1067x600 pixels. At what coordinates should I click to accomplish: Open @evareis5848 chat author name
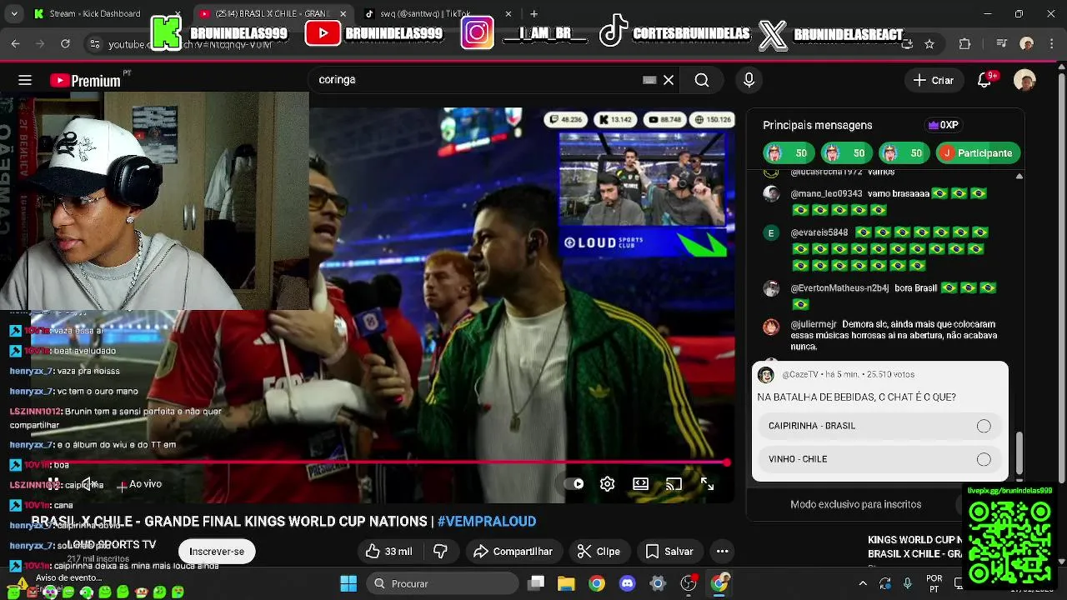(x=819, y=233)
